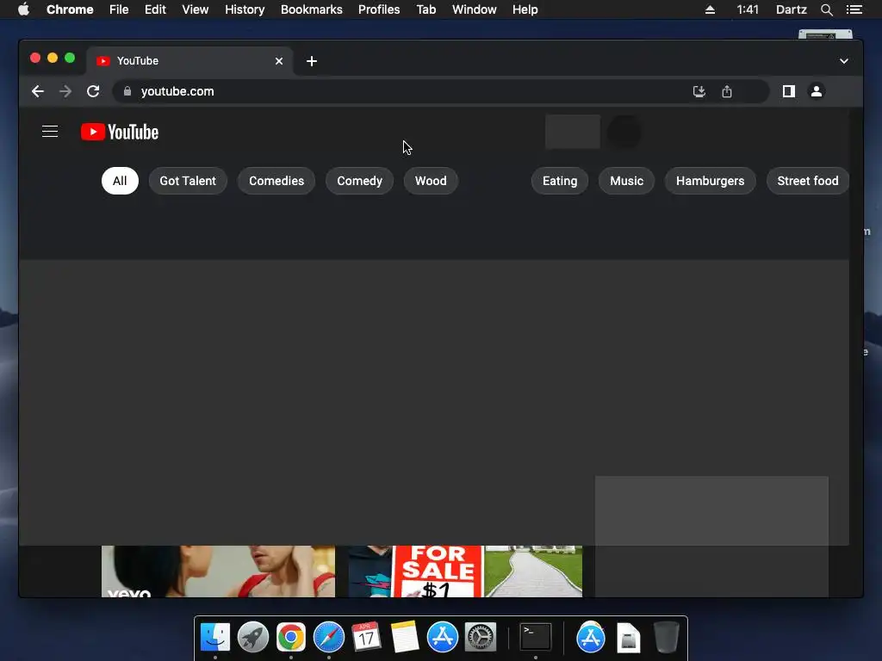Click the eject icon in menu bar
Image resolution: width=882 pixels, height=661 pixels.
[x=710, y=9]
